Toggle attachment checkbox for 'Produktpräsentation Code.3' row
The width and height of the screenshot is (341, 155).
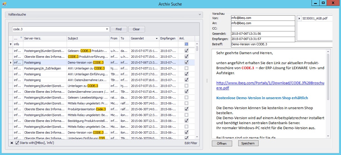tap(186, 109)
